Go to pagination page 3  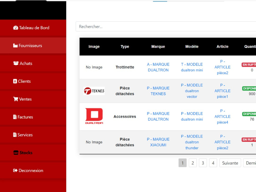pyautogui.click(x=203, y=163)
